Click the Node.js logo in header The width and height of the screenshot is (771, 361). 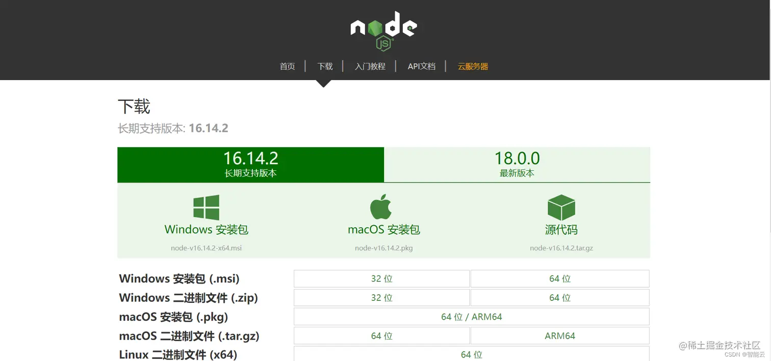[383, 31]
